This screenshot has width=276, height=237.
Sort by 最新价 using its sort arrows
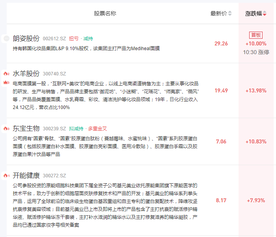point(230,13)
